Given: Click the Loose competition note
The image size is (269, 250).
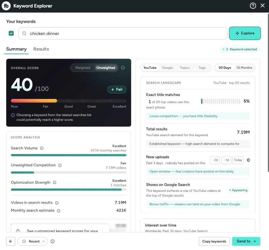Looking at the screenshot, I should pos(198,116).
